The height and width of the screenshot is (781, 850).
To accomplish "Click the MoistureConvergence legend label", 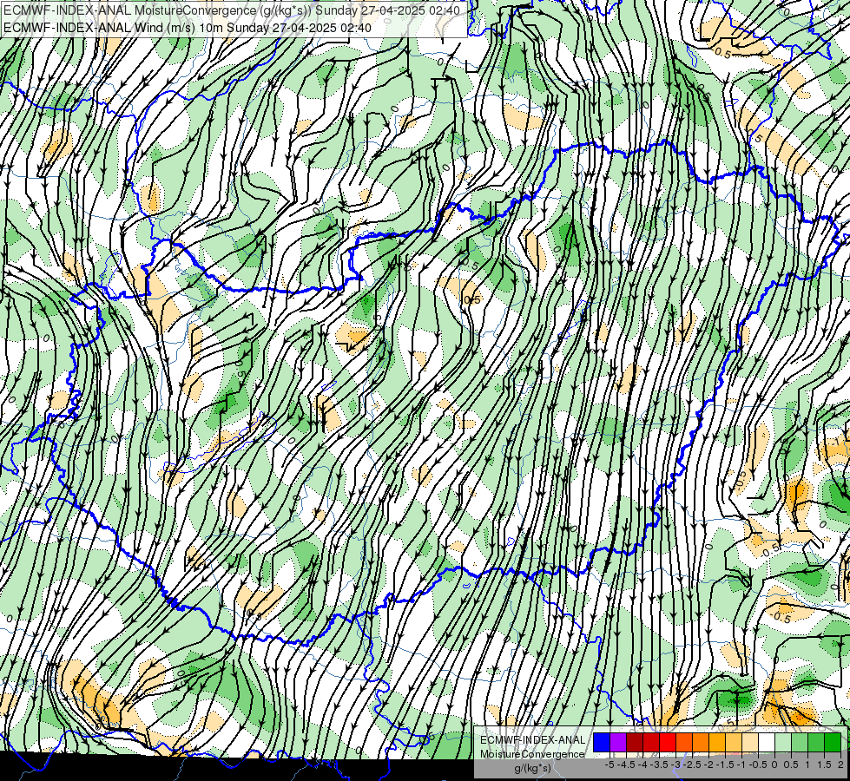I will (x=532, y=754).
